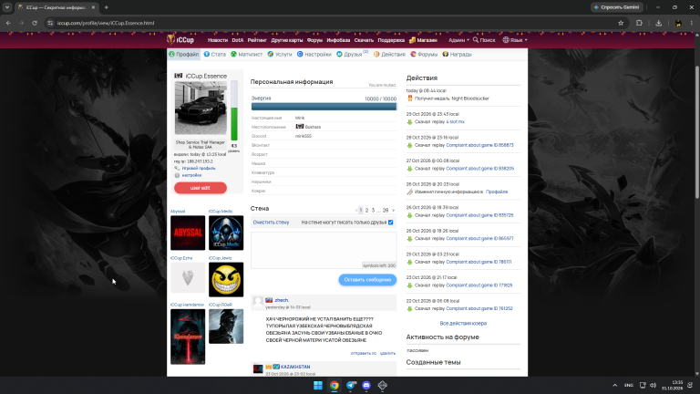Click the Энергия progress bar

(324, 107)
